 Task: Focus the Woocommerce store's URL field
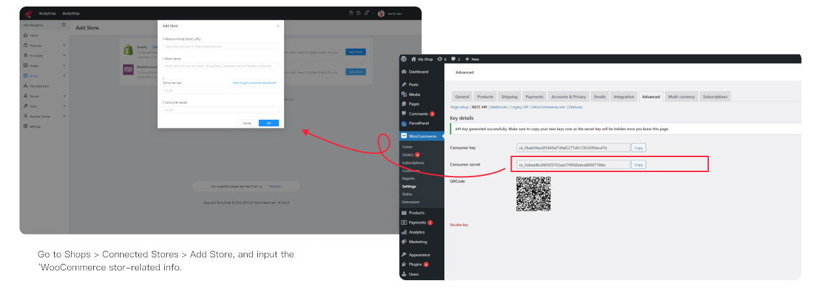[220, 46]
